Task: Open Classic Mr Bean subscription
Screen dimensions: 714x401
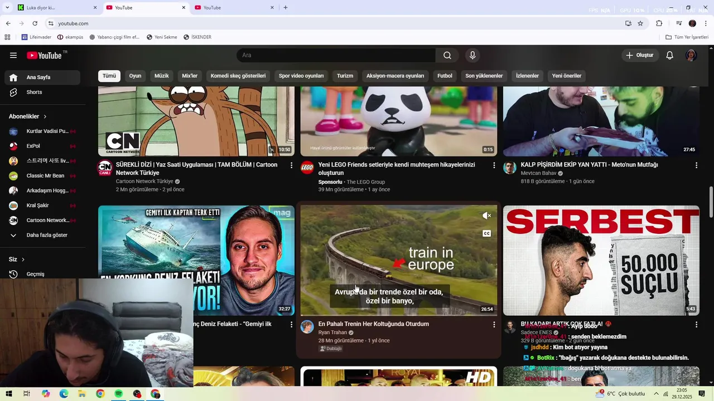Action: 42,175
